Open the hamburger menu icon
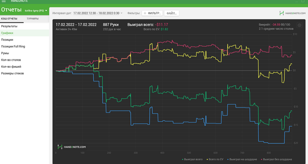 click(4, 1)
